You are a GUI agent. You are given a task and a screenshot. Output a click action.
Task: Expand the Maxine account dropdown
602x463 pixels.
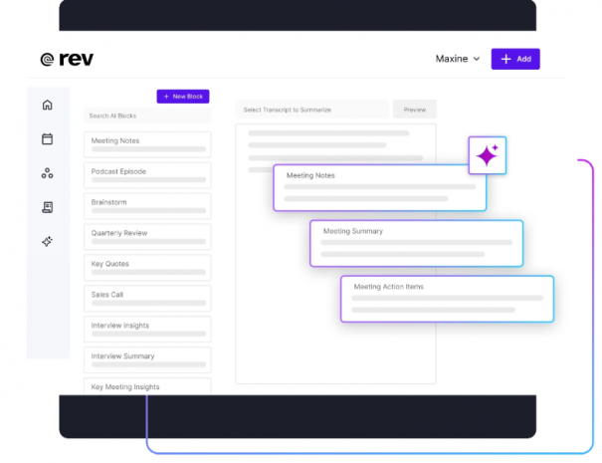pos(458,59)
